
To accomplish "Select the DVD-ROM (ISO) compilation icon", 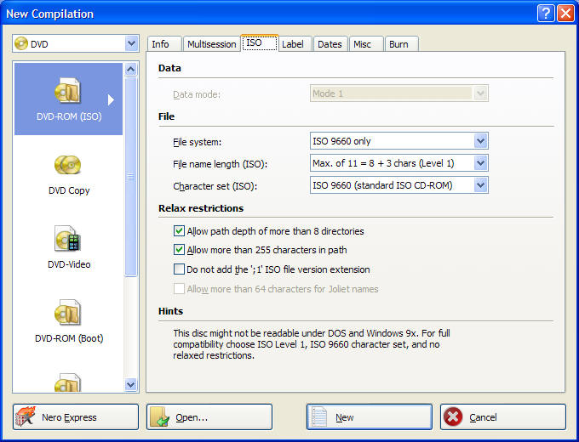I will coord(67,90).
